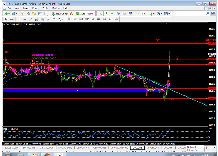Select the Vertical Line drawing tool
Viewport: 218px width, 156px height.
point(19,19)
